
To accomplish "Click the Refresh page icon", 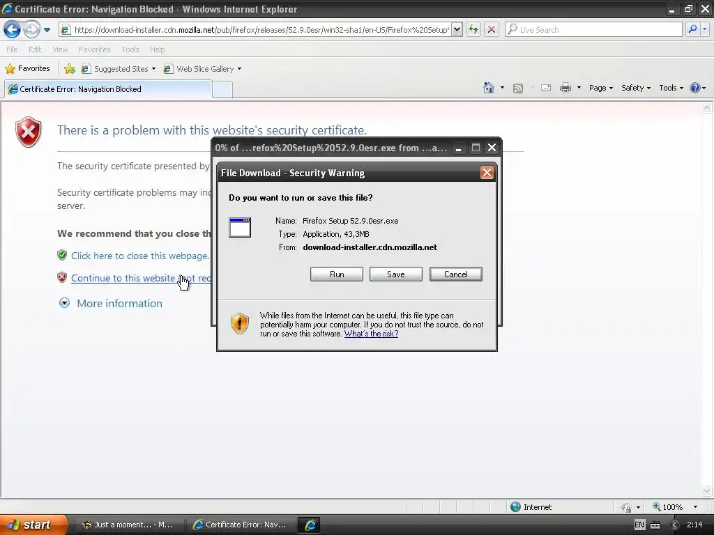I will (x=473, y=30).
